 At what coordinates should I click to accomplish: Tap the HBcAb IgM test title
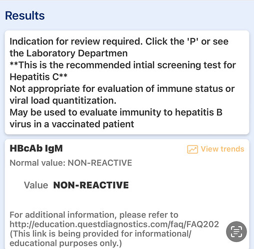(x=36, y=148)
